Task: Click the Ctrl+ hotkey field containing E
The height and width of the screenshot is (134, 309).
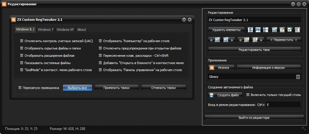Action: tap(283, 105)
